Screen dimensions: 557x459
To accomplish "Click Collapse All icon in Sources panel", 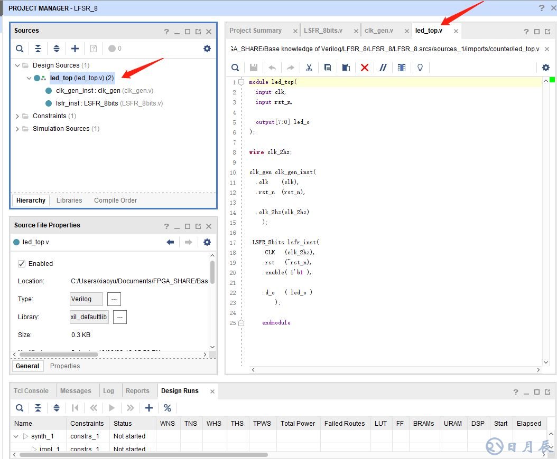I will tap(38, 49).
